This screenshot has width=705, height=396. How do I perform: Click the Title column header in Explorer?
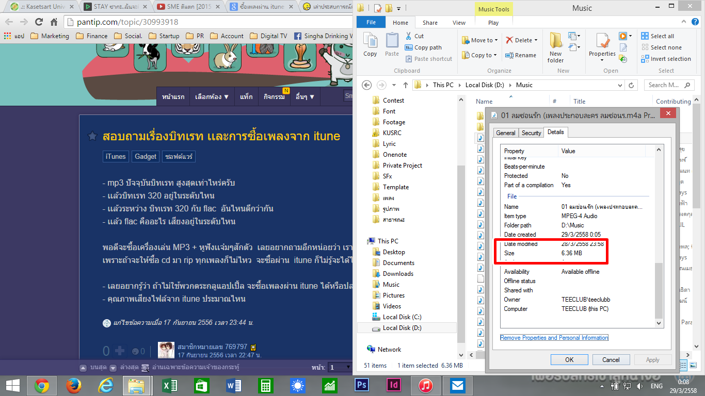(x=580, y=102)
